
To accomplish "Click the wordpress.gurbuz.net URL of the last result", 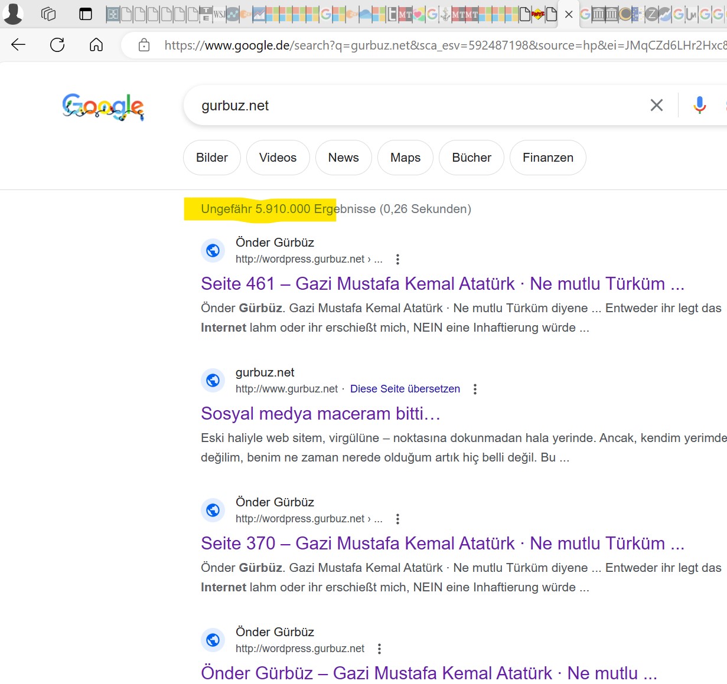I will tap(300, 649).
